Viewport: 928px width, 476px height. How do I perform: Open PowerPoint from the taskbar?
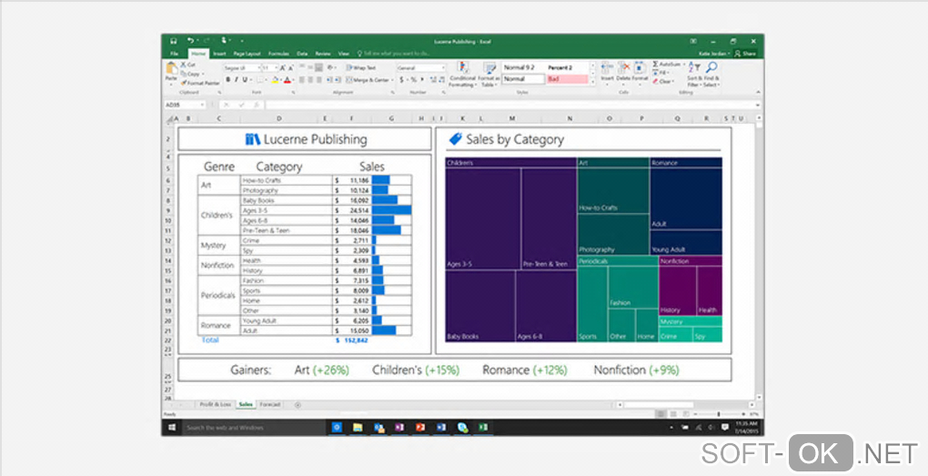(x=420, y=428)
